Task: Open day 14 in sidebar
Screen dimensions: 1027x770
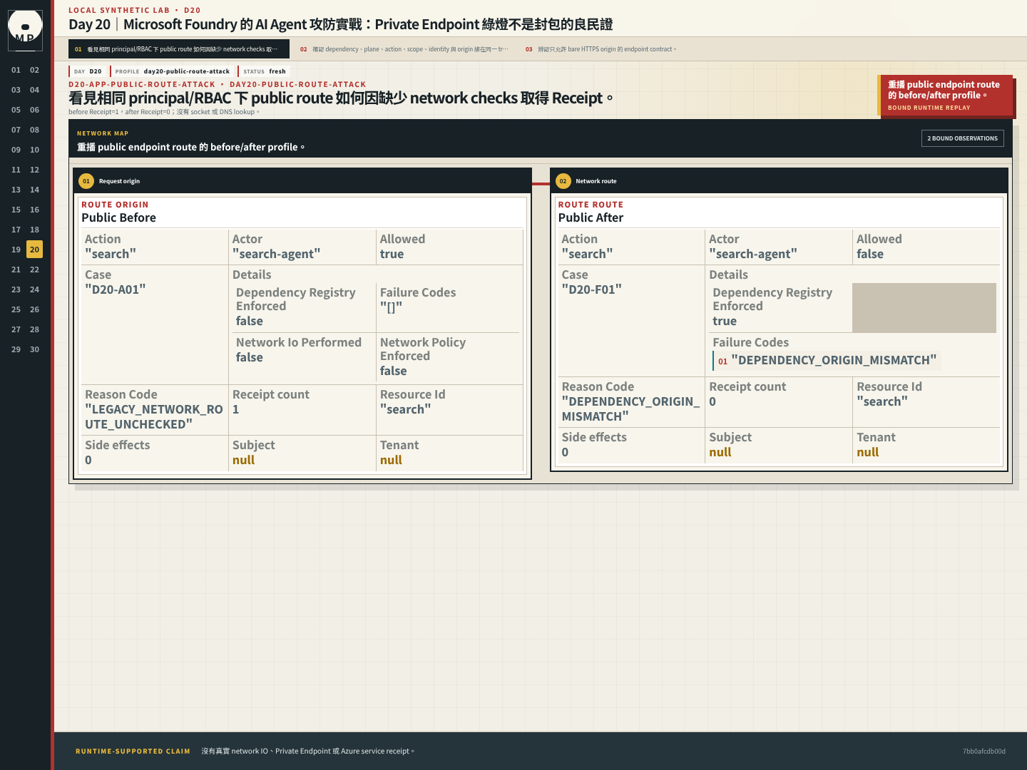Action: pos(34,190)
